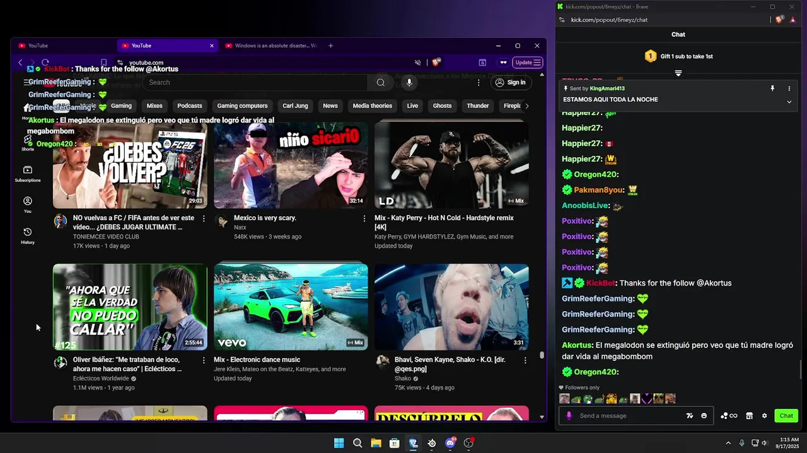Viewport: 807px width, 453px height.
Task: Click taskbar volume speaker icon
Action: pos(765,443)
